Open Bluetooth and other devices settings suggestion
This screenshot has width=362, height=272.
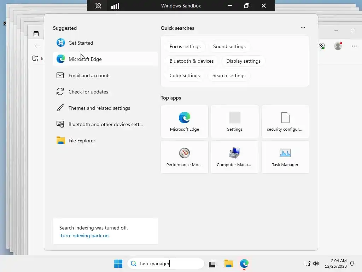click(105, 124)
